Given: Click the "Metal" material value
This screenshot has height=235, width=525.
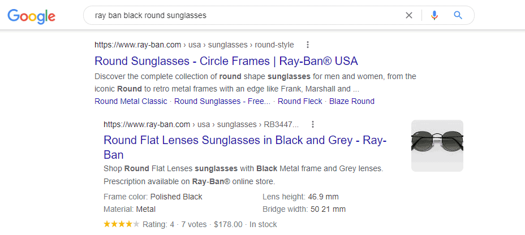Looking at the screenshot, I should pyautogui.click(x=145, y=210).
